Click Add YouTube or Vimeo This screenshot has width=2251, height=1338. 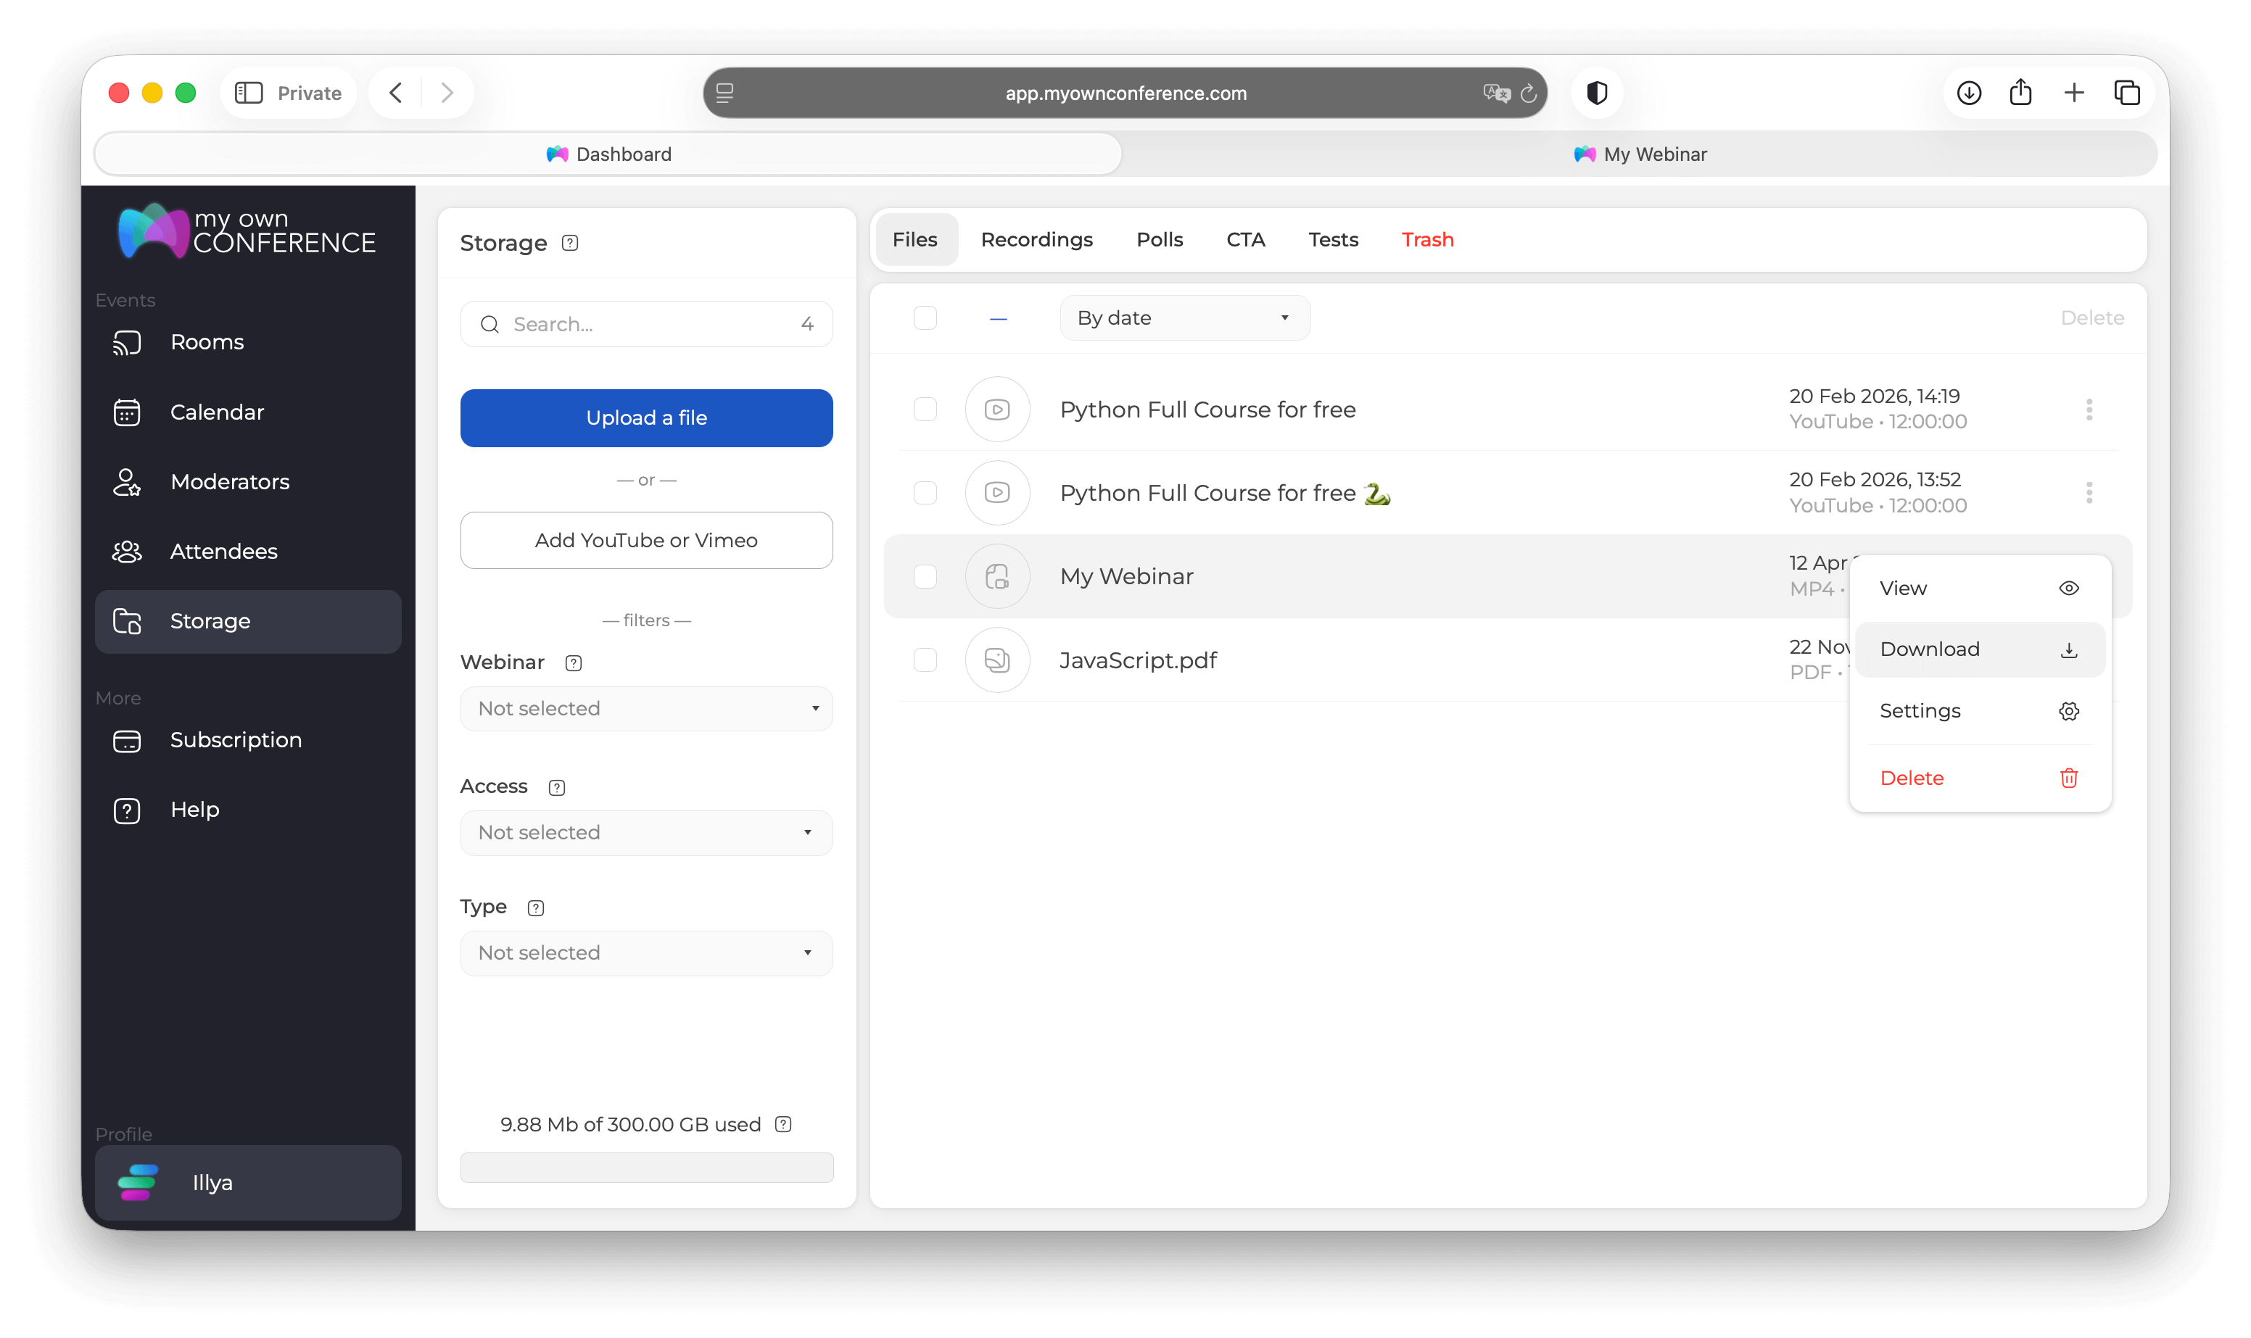[645, 540]
